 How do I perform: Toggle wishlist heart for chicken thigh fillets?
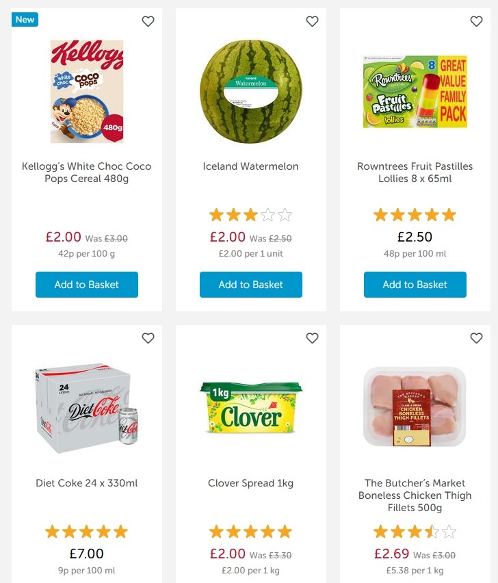point(476,338)
